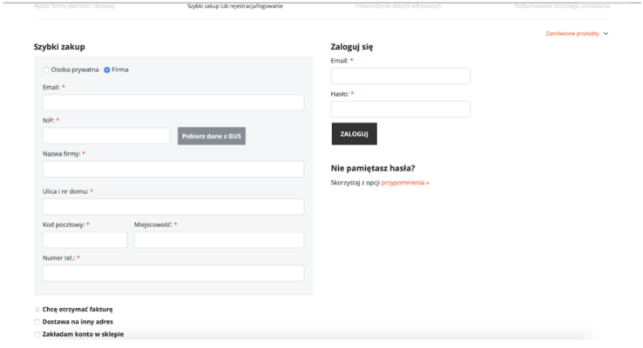
Task: Click the Kod pocztowy input
Action: 85,239
